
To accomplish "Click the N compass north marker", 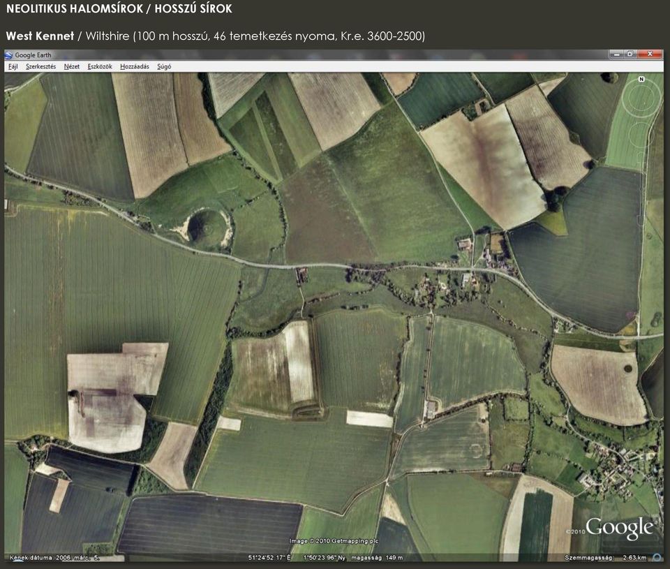I will [x=641, y=80].
